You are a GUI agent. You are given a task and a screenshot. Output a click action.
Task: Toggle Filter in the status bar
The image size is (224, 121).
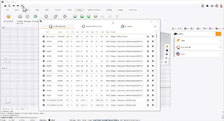121,120
